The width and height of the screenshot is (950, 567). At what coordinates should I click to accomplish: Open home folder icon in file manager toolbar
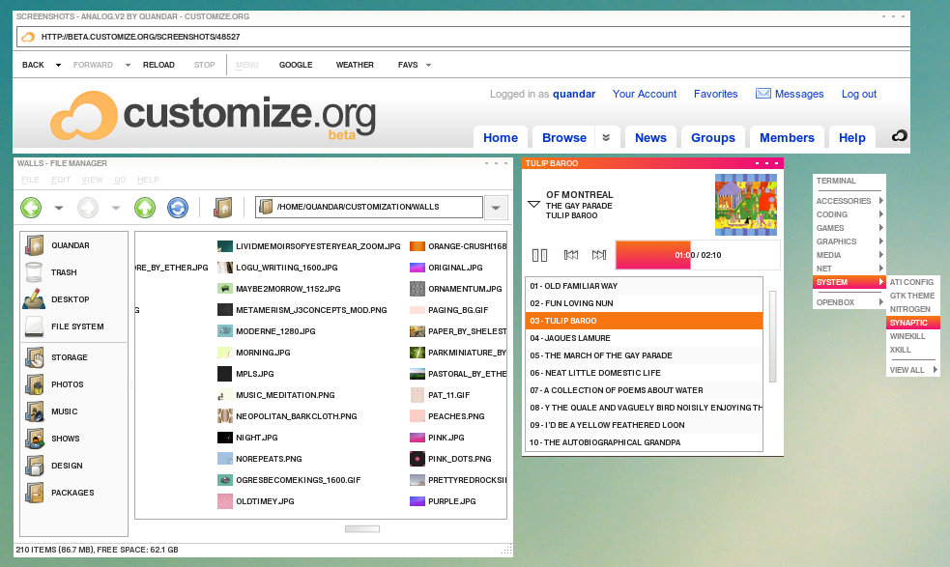click(x=223, y=208)
